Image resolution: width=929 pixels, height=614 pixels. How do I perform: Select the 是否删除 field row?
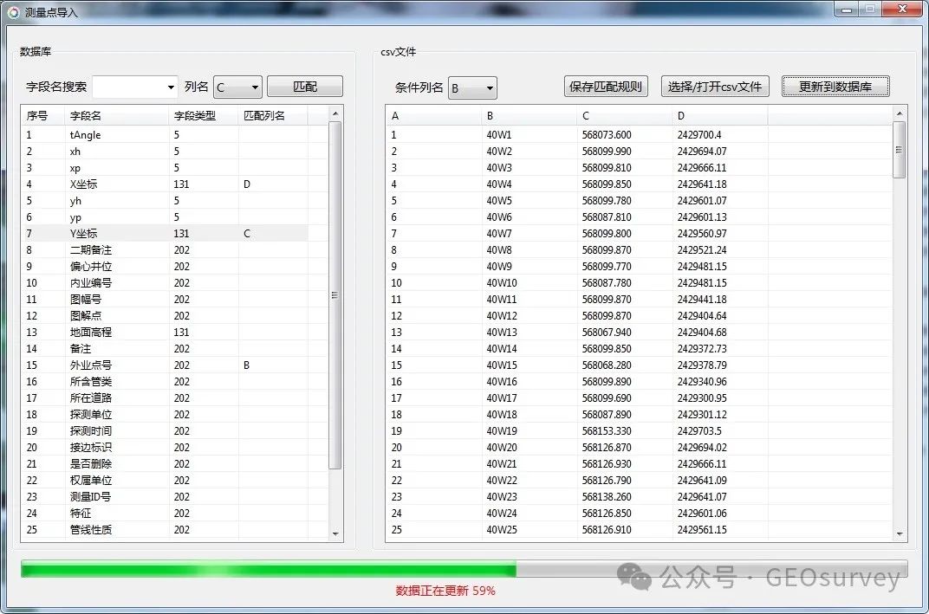coord(165,464)
